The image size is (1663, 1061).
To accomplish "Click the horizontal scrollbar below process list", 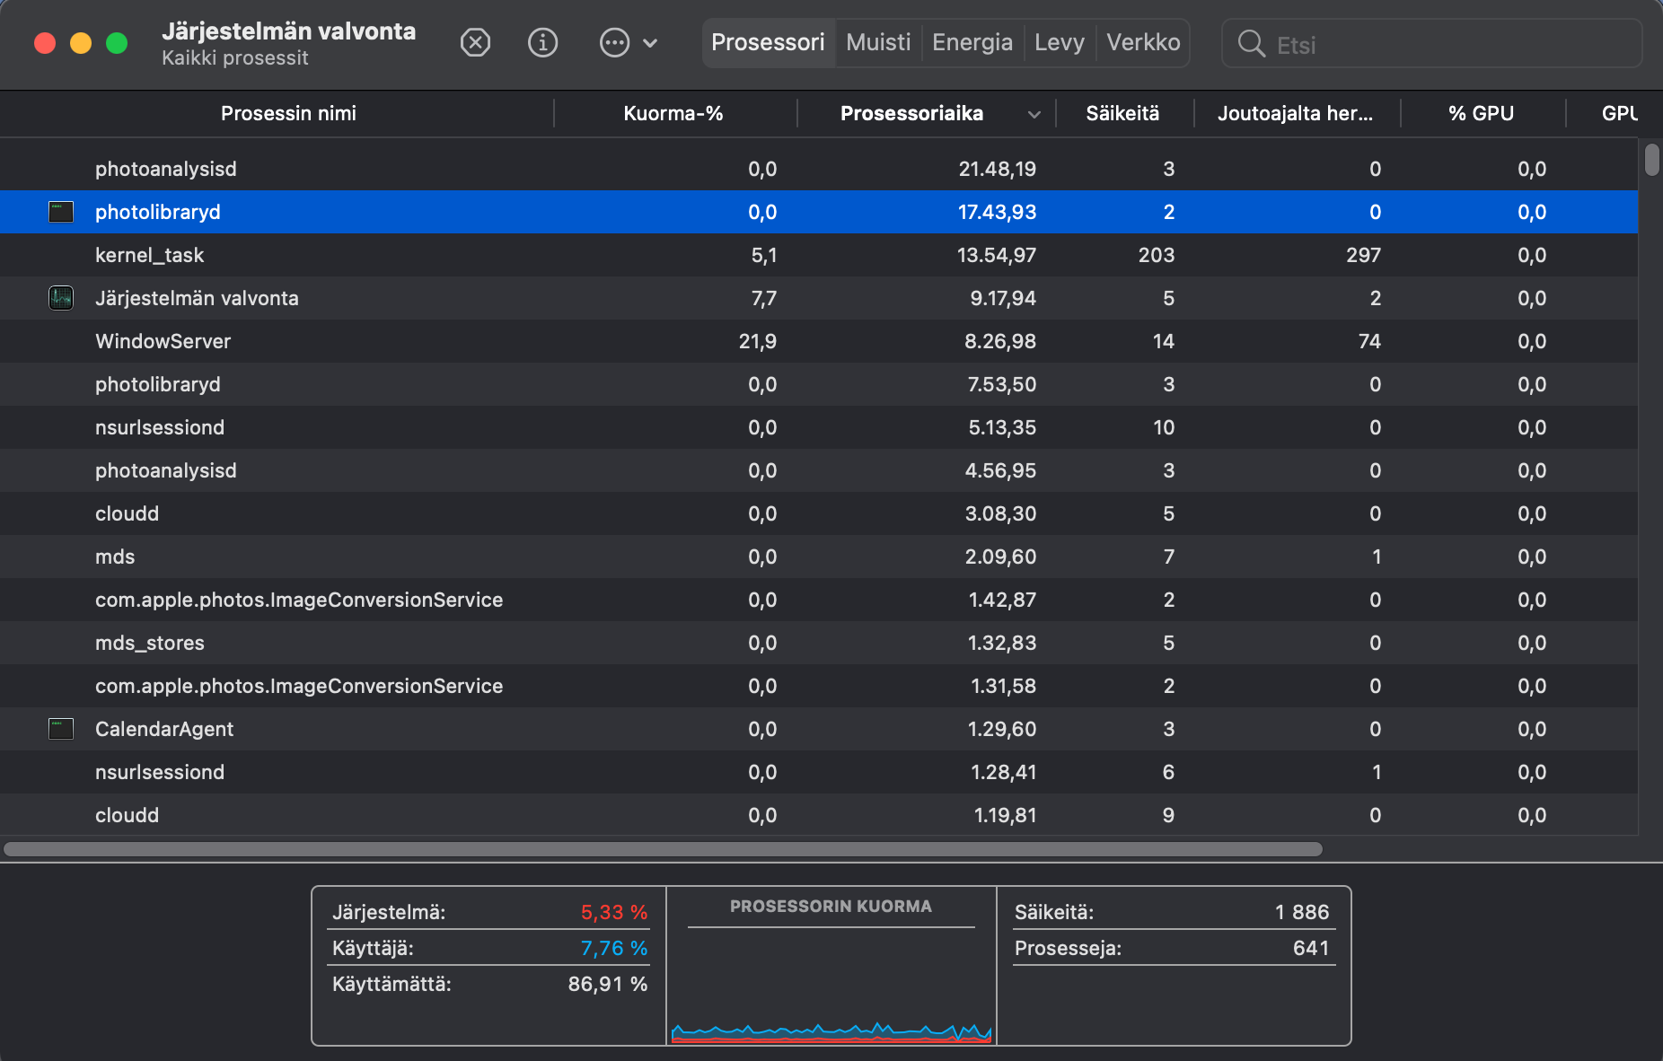I will tap(663, 849).
